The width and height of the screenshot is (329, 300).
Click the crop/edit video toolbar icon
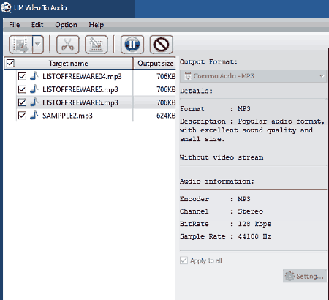point(97,45)
